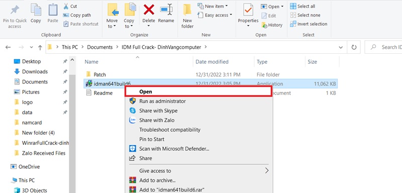Choose Open in the context menu
The height and width of the screenshot is (193, 402).
tap(198, 91)
